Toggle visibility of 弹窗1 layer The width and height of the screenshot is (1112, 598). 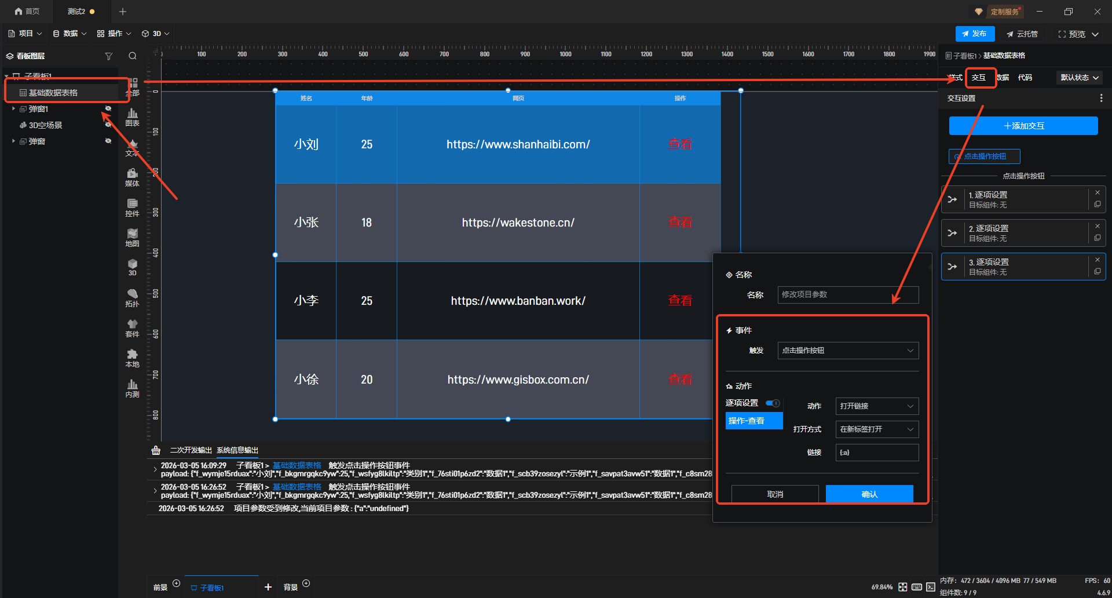(108, 109)
